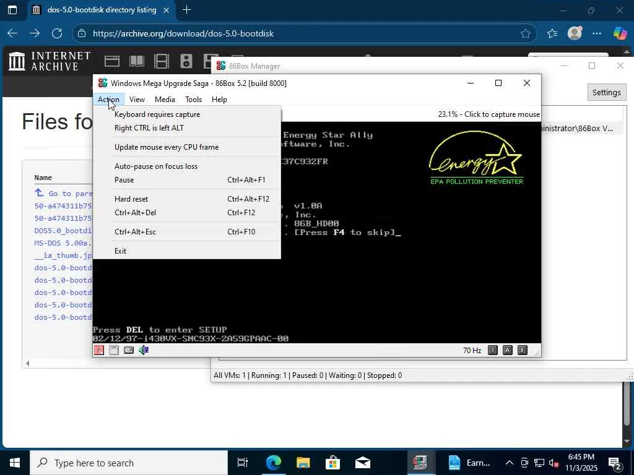The height and width of the screenshot is (475, 634).
Task: Click the 86Box icon in taskbar
Action: tap(420, 463)
